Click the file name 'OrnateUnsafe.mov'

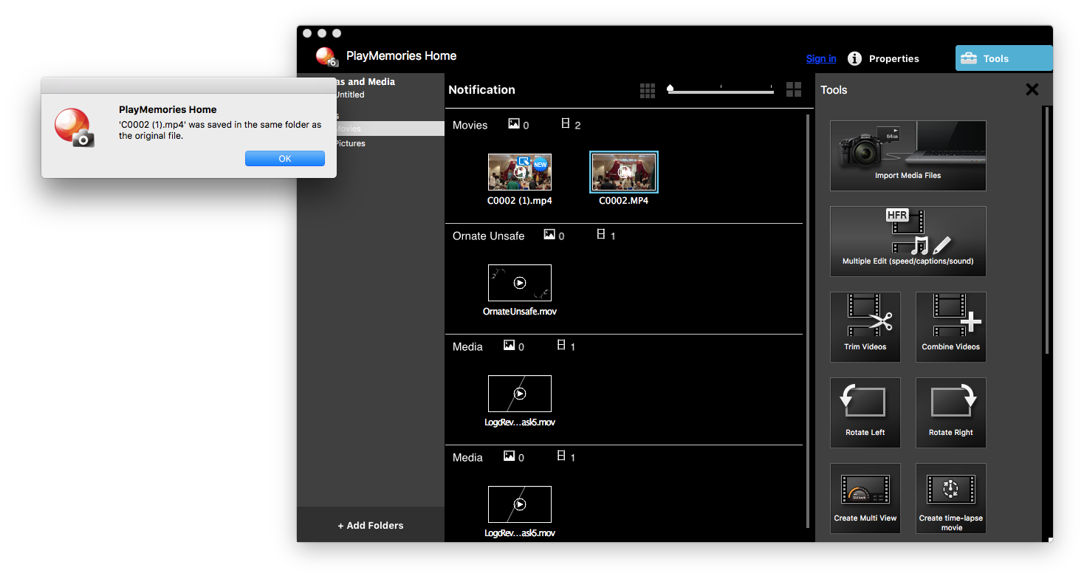click(520, 312)
